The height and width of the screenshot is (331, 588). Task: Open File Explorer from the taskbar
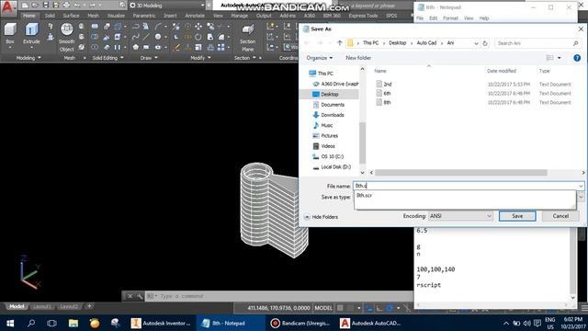[73, 323]
